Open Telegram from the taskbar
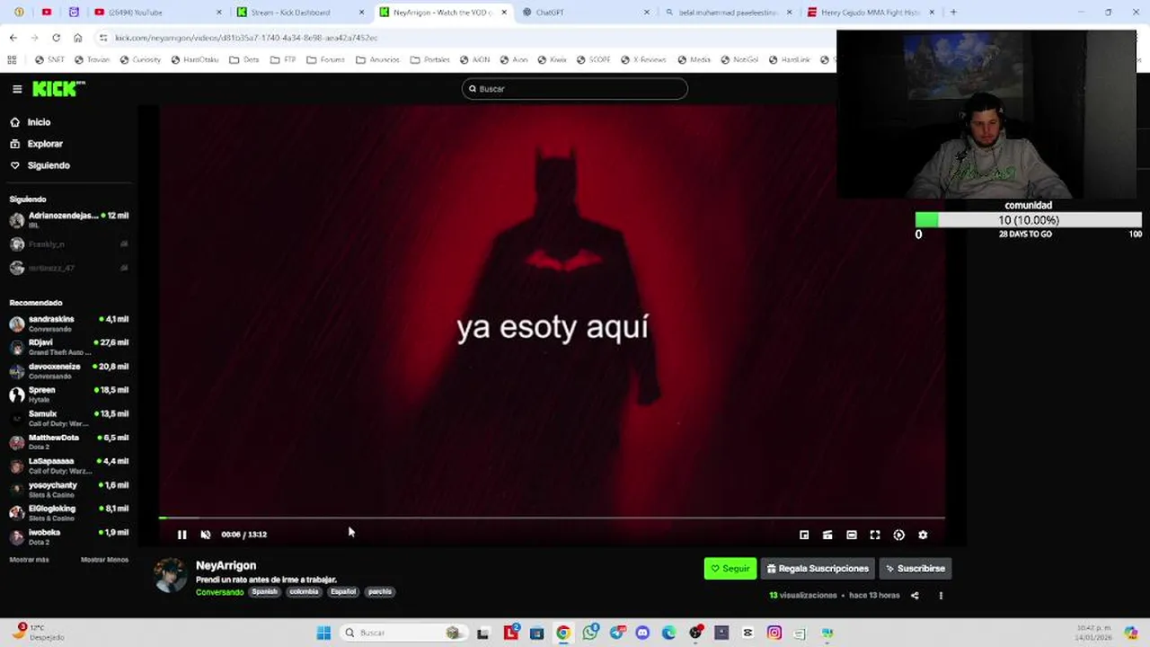Screen dimensions: 1150x647 [x=616, y=633]
